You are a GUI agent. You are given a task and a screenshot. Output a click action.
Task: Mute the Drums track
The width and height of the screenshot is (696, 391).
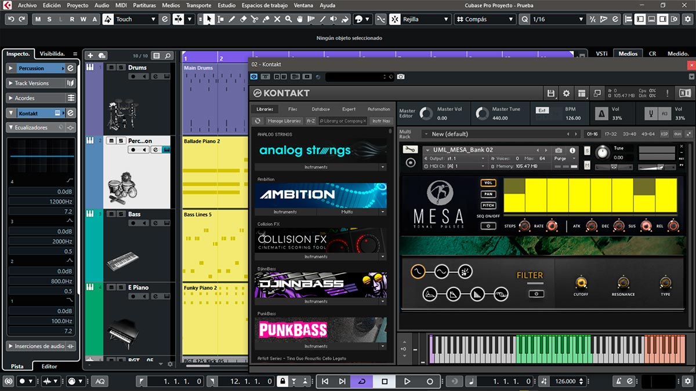pos(111,67)
